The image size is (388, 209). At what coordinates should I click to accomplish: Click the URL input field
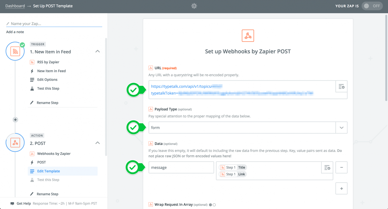[242, 90]
